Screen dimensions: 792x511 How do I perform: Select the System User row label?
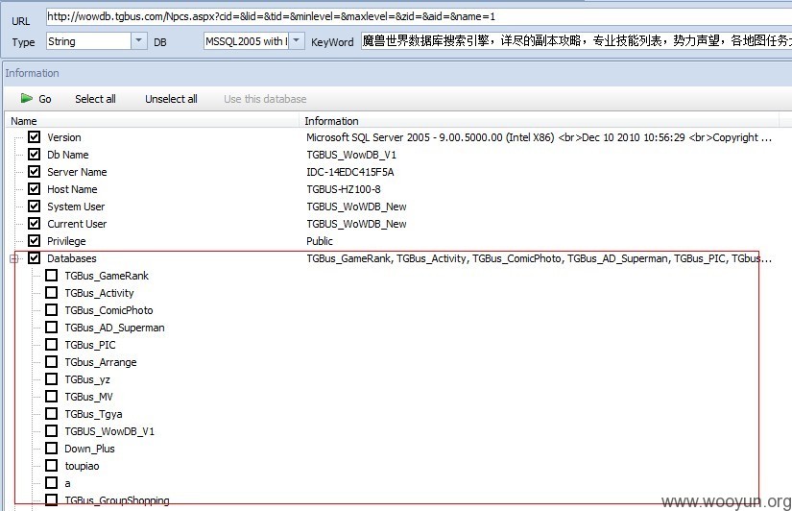point(76,207)
